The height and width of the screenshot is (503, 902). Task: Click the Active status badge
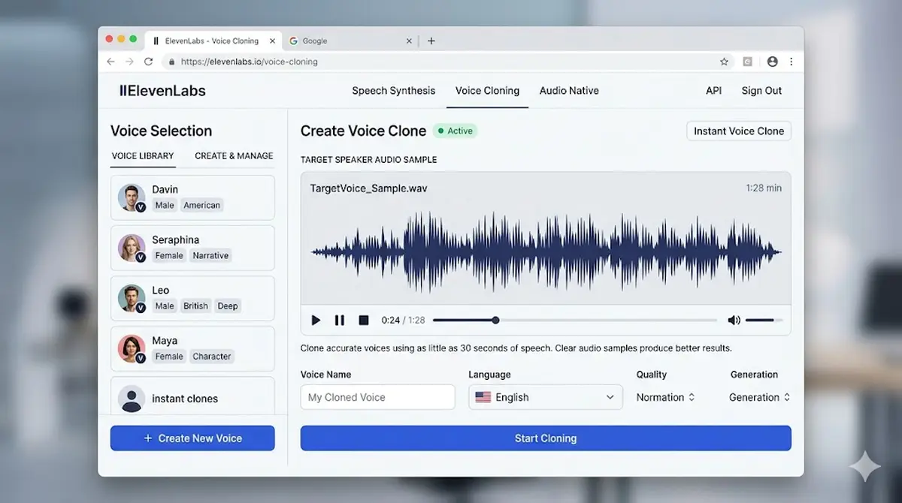coord(455,131)
